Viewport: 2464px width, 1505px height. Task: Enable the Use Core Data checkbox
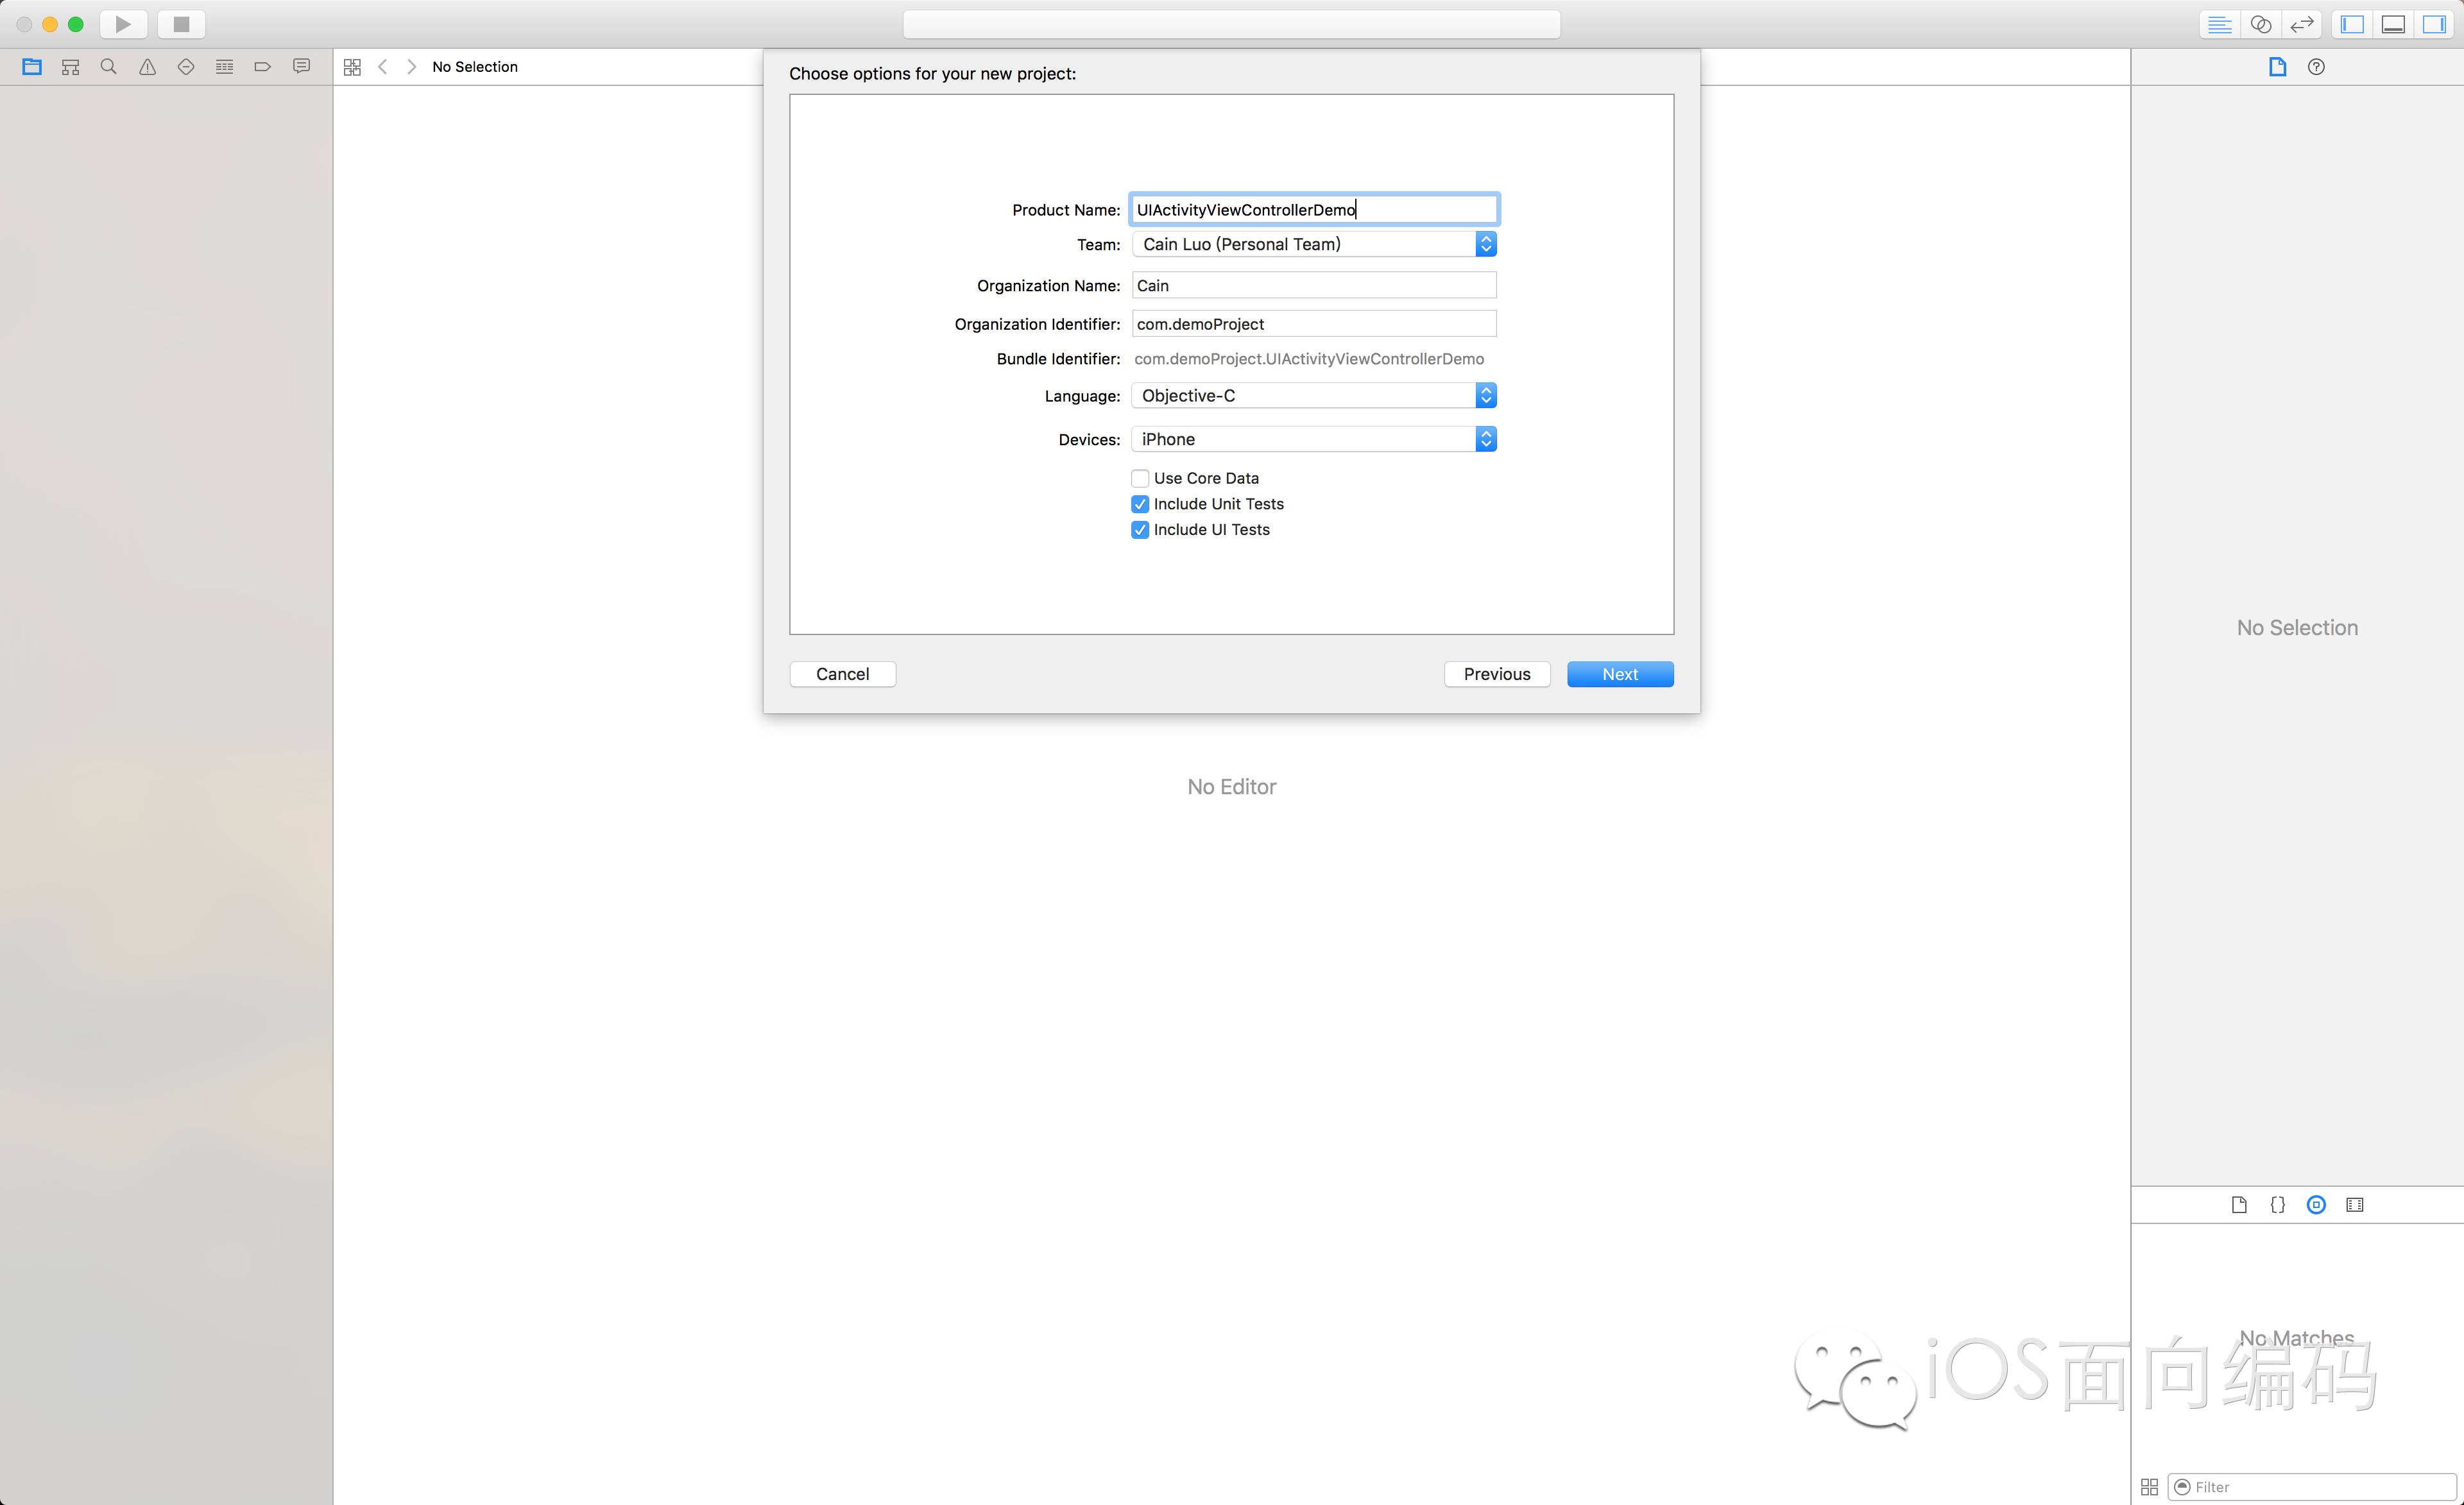click(x=1140, y=478)
